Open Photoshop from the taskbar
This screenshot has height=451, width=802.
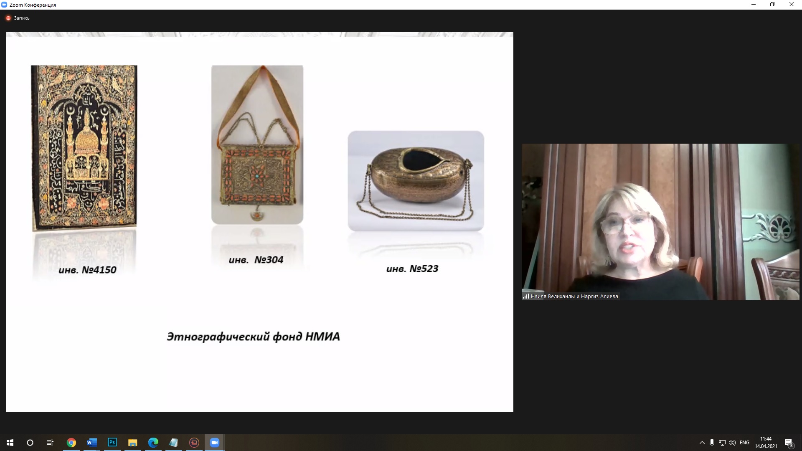pos(112,443)
